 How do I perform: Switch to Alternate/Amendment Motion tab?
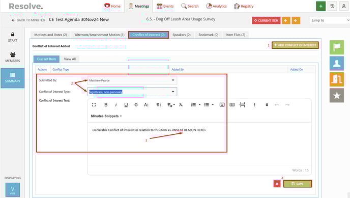click(x=100, y=35)
